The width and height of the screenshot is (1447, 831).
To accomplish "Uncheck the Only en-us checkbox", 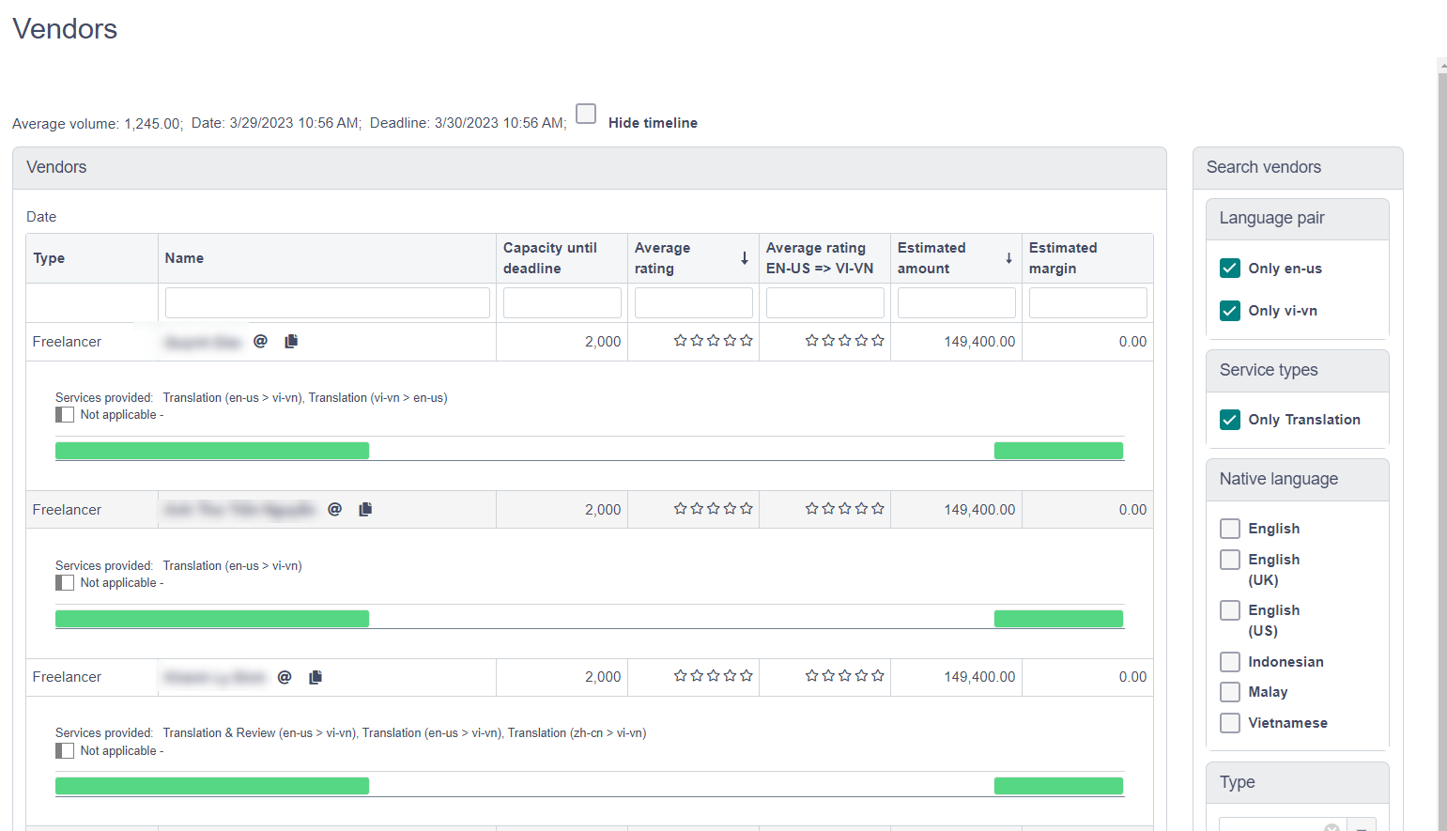I will click(1230, 268).
